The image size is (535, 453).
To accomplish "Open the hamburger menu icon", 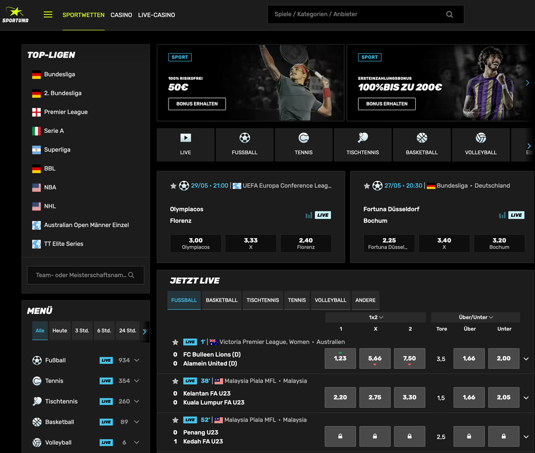I will [48, 15].
